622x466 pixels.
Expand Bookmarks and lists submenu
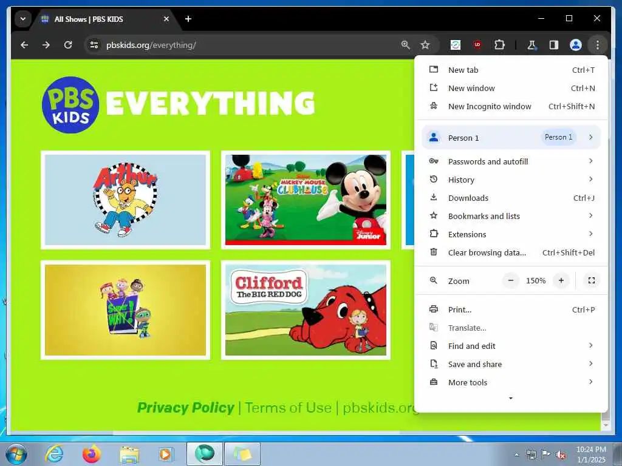tap(511, 216)
